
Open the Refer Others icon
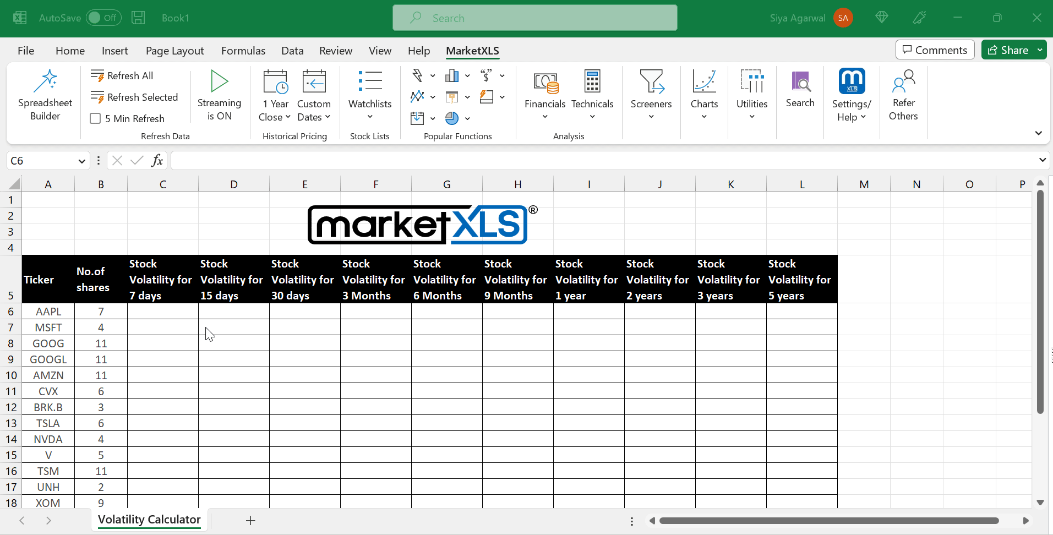click(903, 83)
